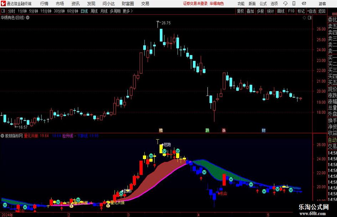This screenshot has height=217, width=337.
Task: Click the 自动 text in right sidebar
Action: 332,140
